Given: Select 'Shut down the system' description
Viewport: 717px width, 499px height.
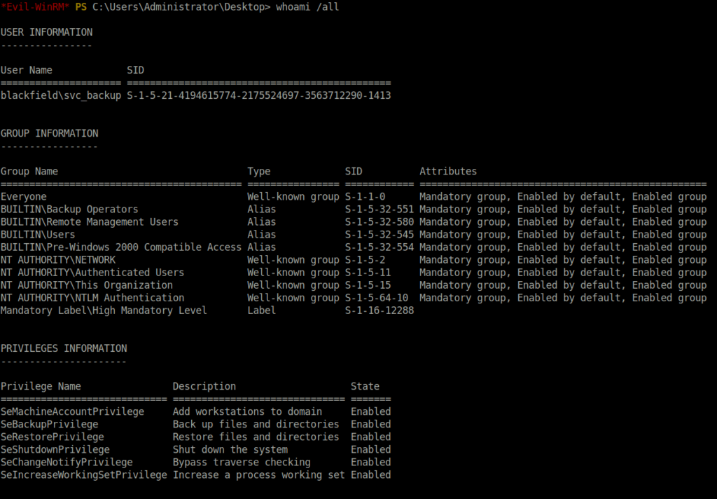Looking at the screenshot, I should click(x=230, y=449).
